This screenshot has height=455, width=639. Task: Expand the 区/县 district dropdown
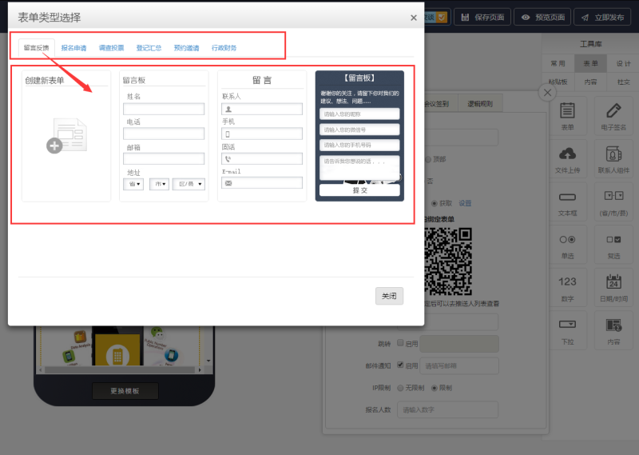point(189,184)
